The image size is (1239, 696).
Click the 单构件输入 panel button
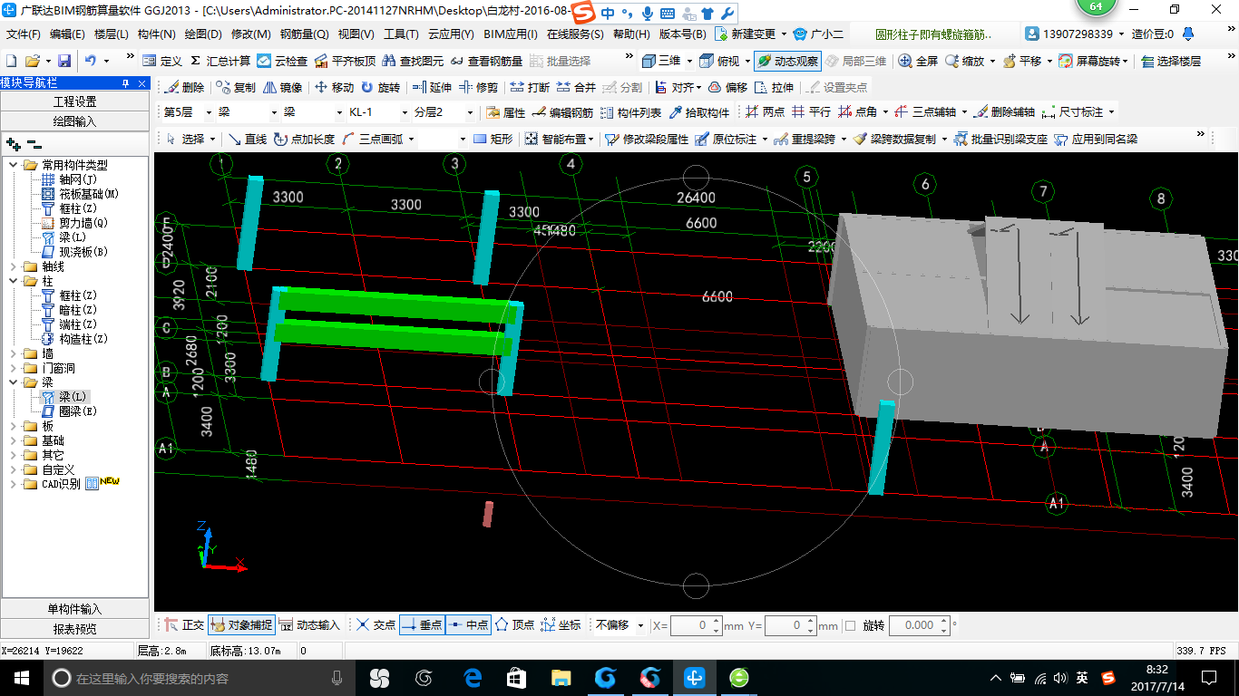[x=75, y=609]
